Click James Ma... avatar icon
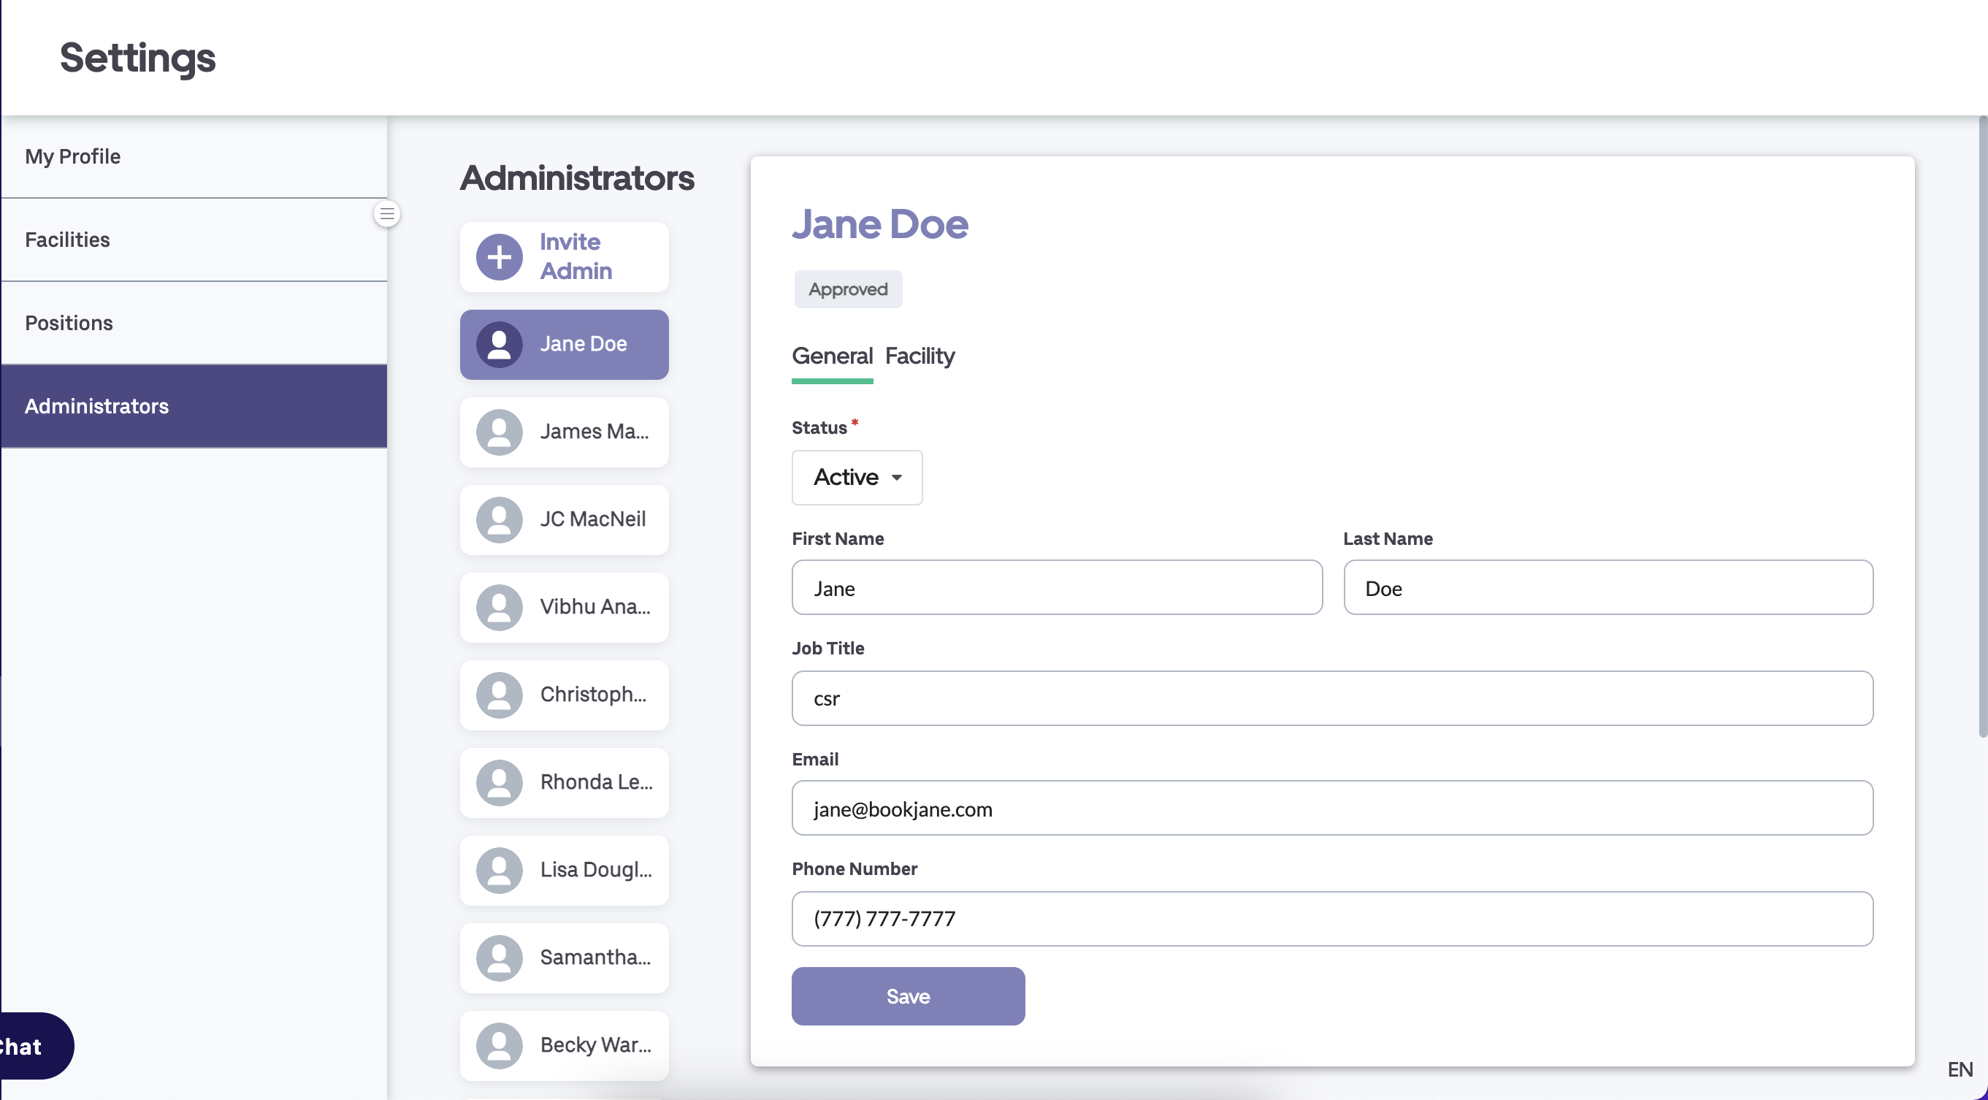The image size is (1988, 1100). click(499, 432)
